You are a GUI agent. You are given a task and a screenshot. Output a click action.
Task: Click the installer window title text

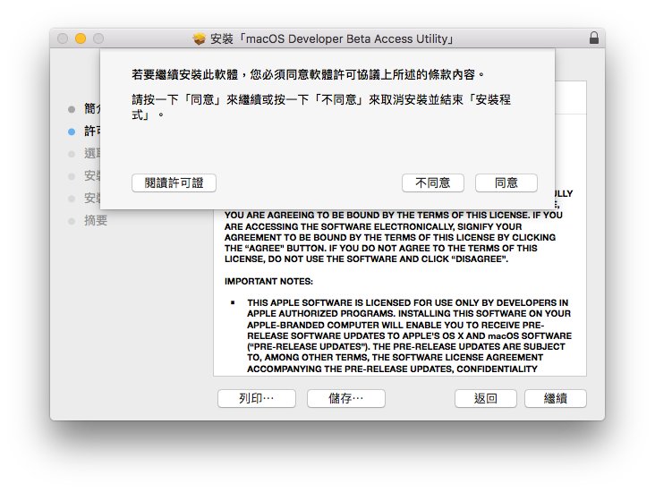332,38
